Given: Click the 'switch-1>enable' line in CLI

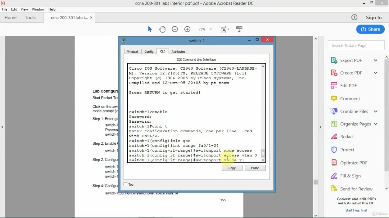Looking at the screenshot, I should pos(148,112).
